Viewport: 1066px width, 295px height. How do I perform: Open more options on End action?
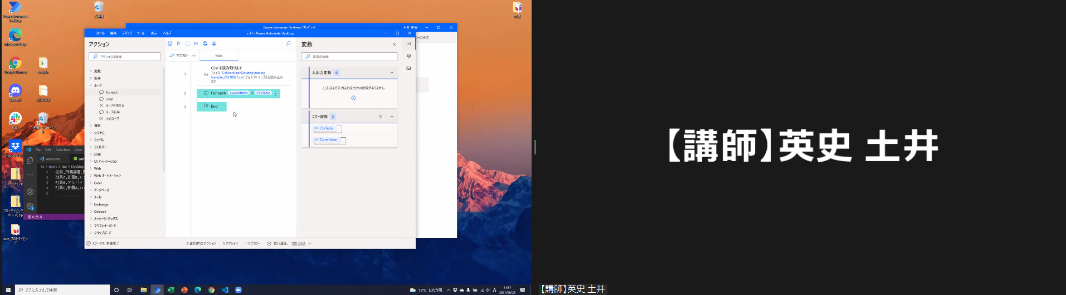(x=222, y=107)
